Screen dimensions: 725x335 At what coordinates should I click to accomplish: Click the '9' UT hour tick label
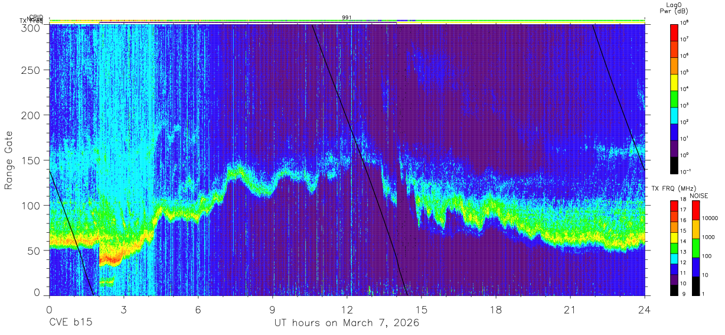[273, 309]
